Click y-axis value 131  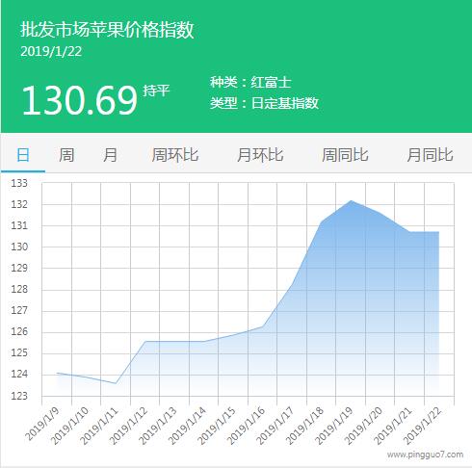(x=19, y=225)
